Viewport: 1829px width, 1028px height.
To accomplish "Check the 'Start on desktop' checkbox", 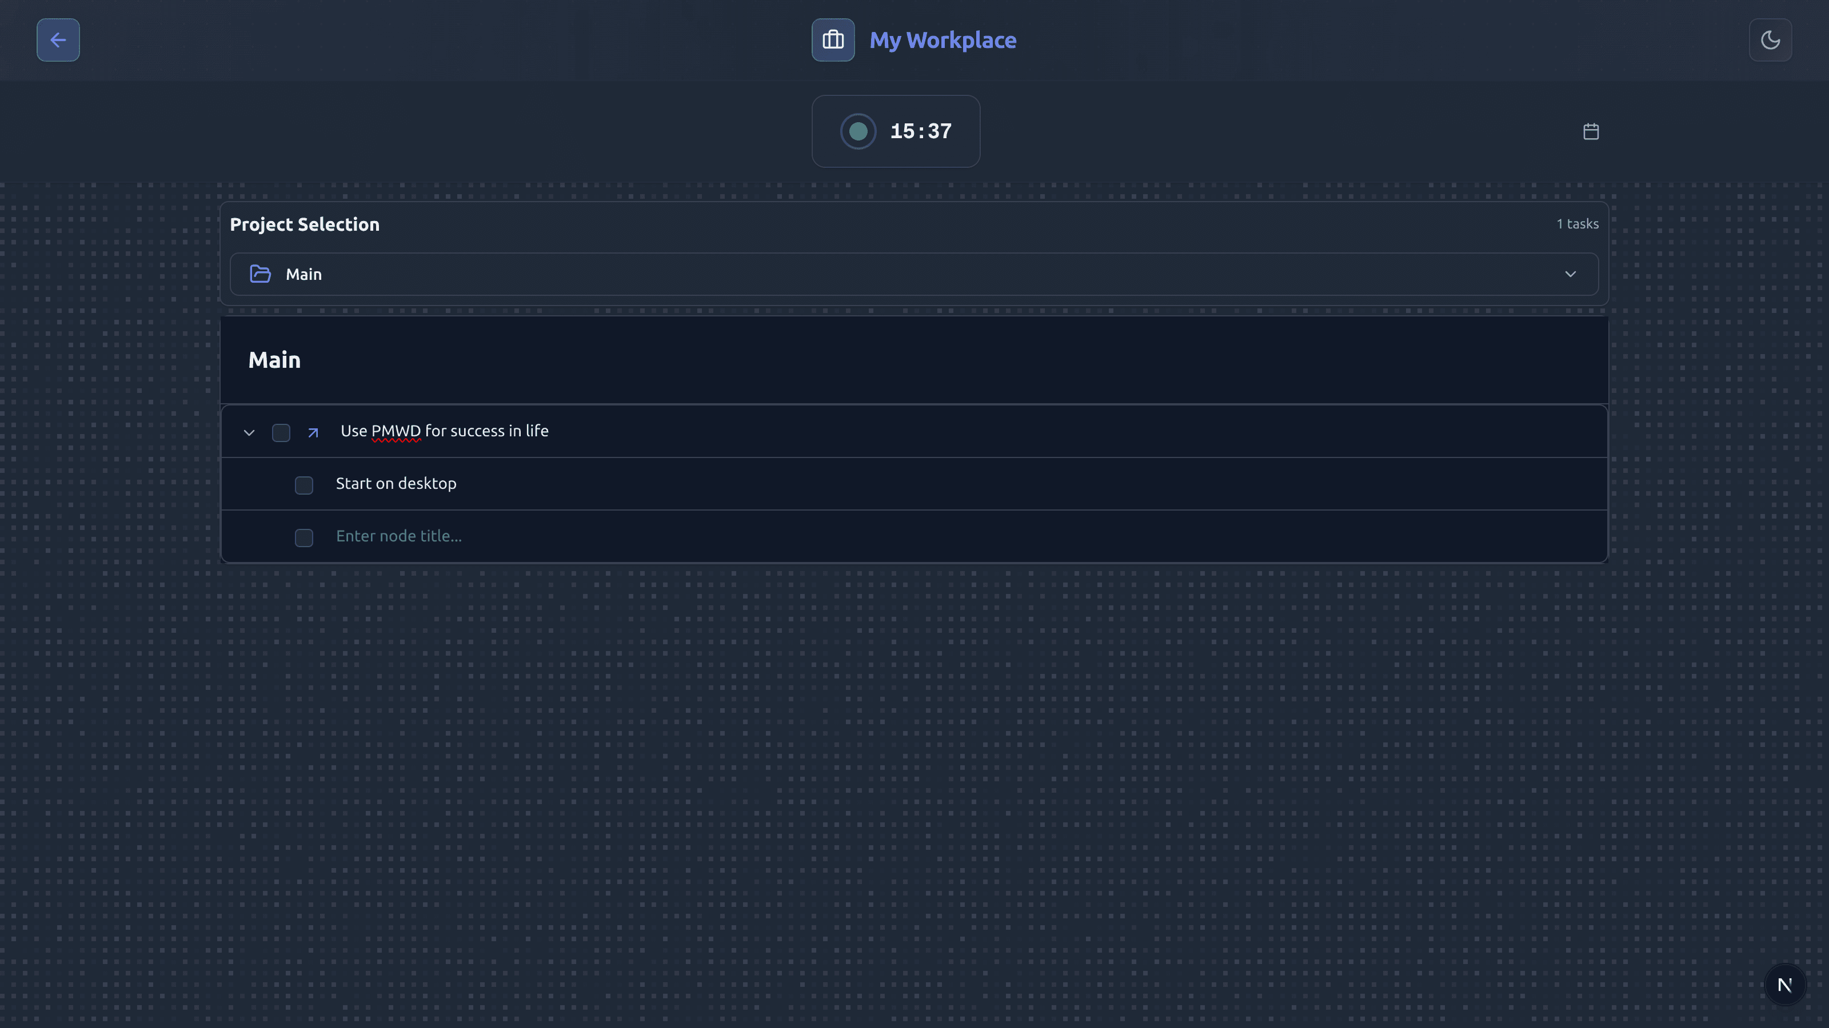I will pyautogui.click(x=304, y=484).
